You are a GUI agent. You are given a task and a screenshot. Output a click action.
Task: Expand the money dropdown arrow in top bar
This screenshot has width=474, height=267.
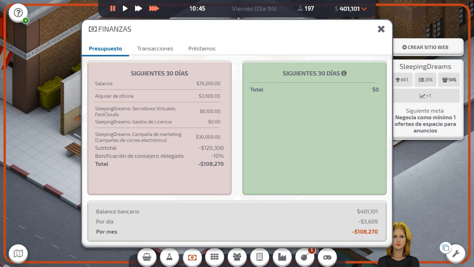[x=364, y=9]
